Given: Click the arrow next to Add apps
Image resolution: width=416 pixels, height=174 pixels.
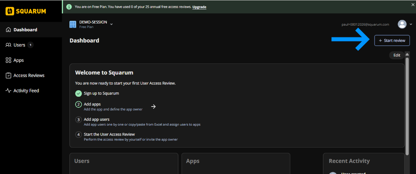Looking at the screenshot, I should (153, 107).
